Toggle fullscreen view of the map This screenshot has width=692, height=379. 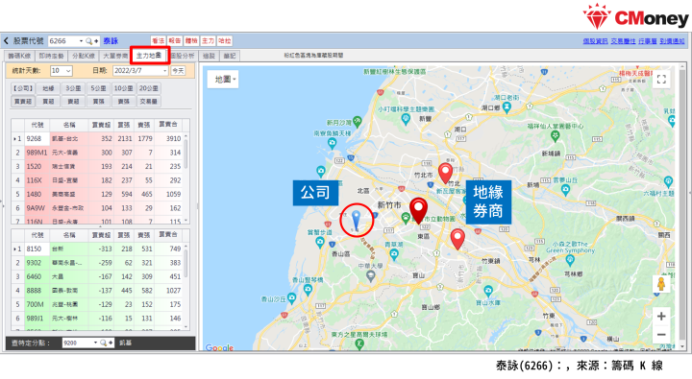click(x=661, y=80)
